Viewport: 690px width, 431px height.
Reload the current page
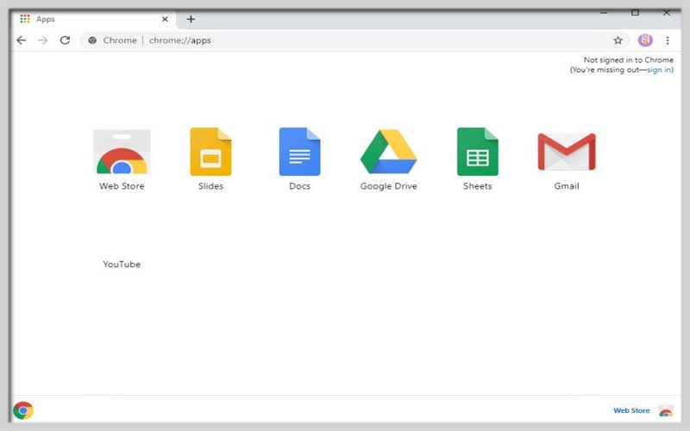pyautogui.click(x=66, y=41)
